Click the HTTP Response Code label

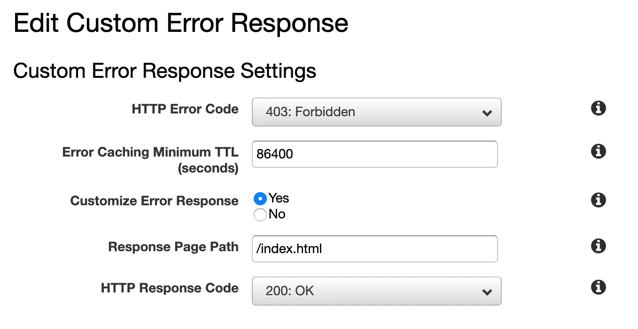pyautogui.click(x=170, y=288)
